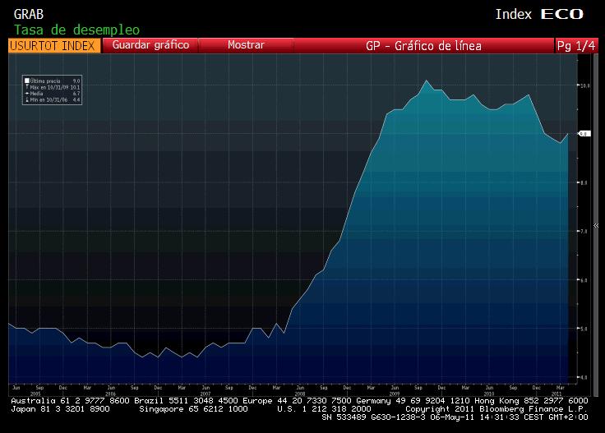Click the legend value 10.1
Viewport: 605px width, 433px height.
pyautogui.click(x=75, y=88)
